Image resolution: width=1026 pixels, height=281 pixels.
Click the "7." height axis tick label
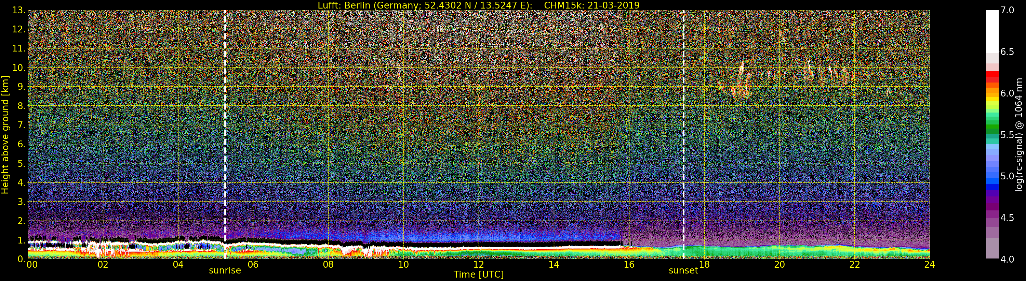tap(22, 125)
